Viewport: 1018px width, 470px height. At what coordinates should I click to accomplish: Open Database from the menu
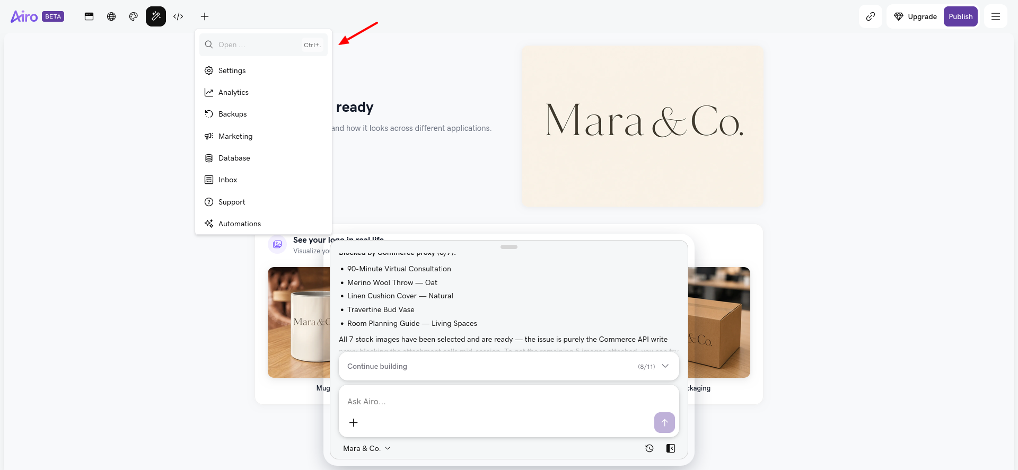tap(264, 158)
